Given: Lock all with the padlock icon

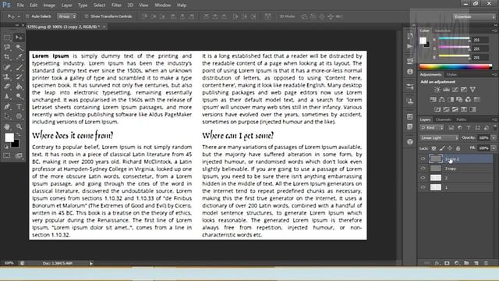Looking at the screenshot, I should pos(458,148).
